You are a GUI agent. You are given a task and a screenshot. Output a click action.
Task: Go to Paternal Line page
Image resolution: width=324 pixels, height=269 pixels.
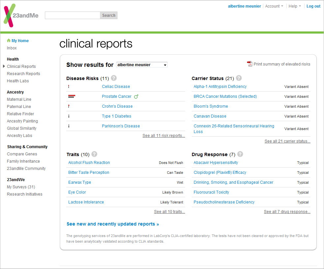(x=19, y=107)
